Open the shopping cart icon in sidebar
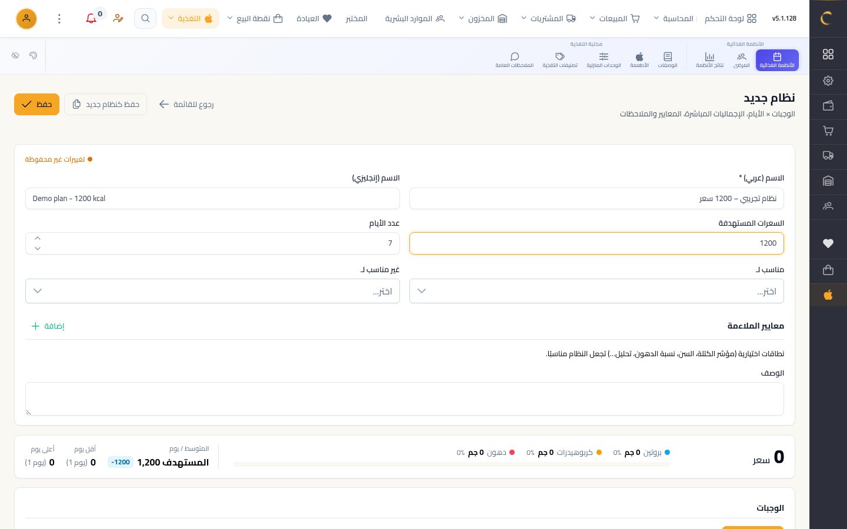Viewport: 847px width, 529px height. tap(828, 131)
